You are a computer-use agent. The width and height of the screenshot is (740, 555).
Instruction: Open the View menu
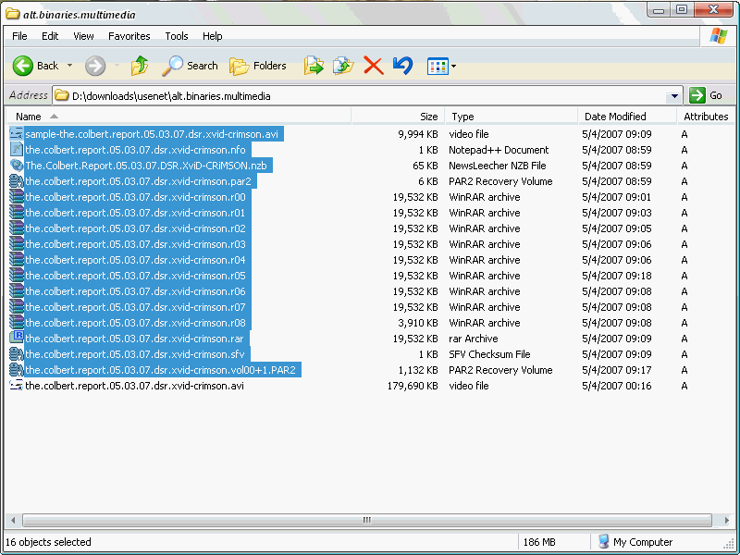(83, 36)
